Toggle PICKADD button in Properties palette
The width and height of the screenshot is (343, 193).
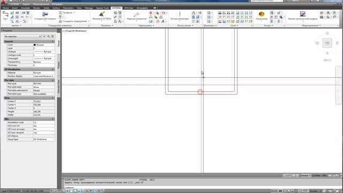(44, 36)
